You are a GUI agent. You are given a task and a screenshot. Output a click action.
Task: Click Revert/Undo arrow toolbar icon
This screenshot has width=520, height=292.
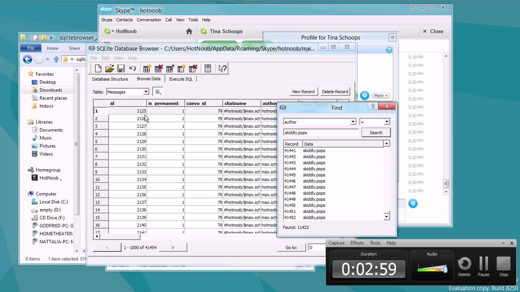(132, 69)
